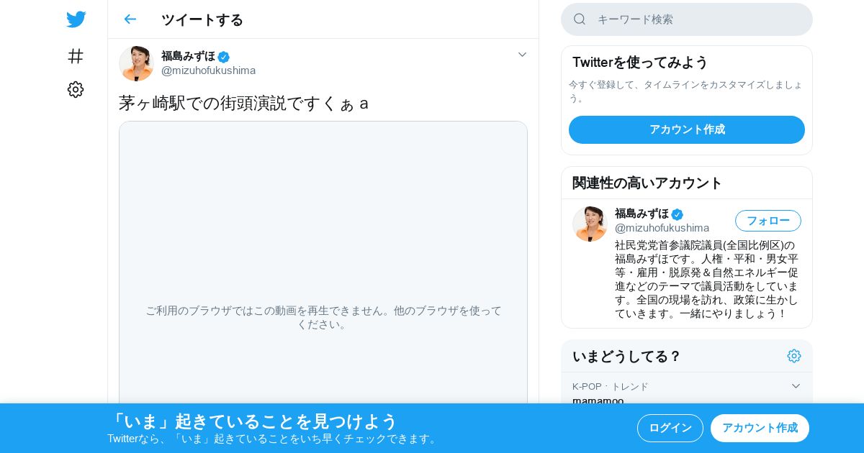Screen dimensions: 864x453
Task: Open @mizuhofukushima handle on tweet
Action: click(x=208, y=70)
